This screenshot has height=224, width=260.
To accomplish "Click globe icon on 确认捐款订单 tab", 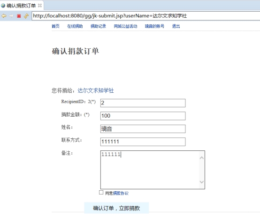I will pos(3,6).
